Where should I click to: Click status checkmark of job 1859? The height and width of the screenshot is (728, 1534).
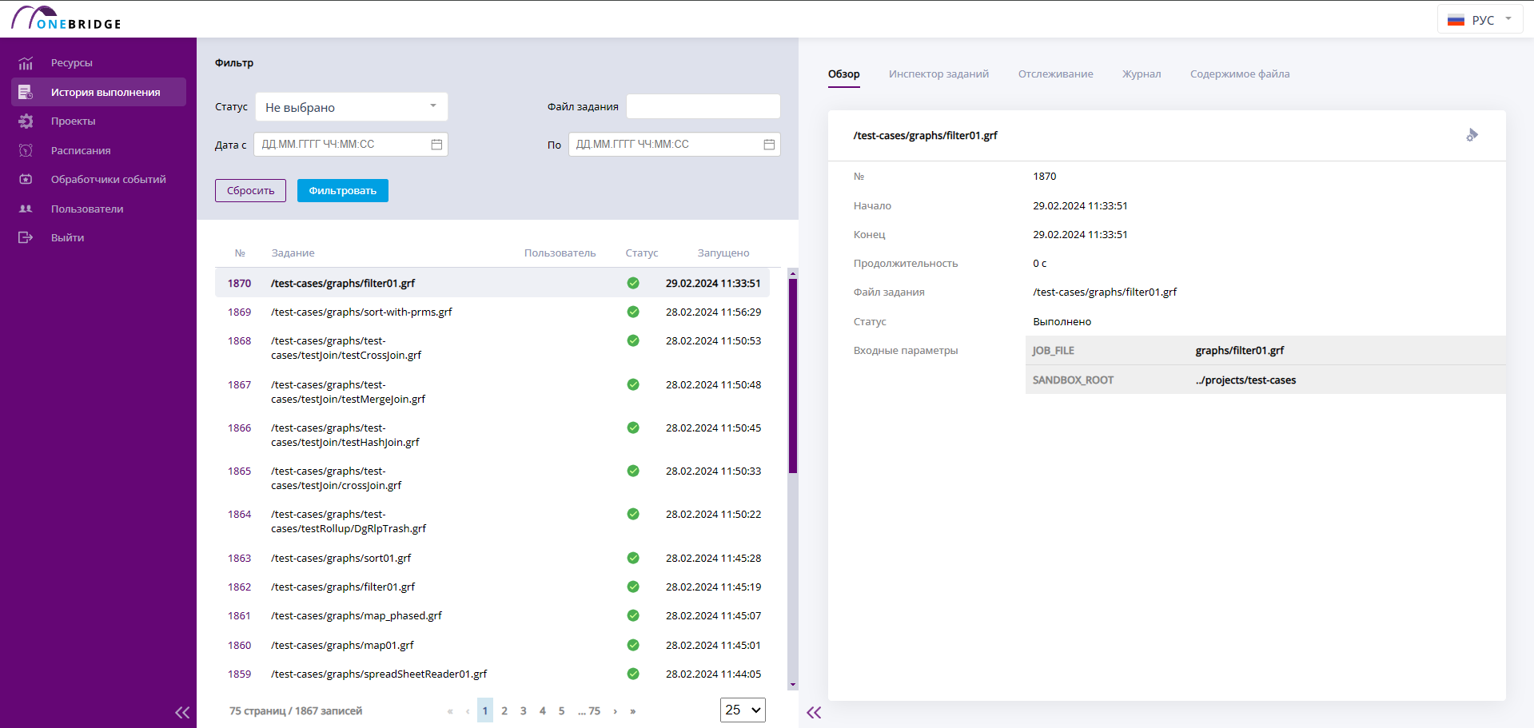click(x=633, y=674)
